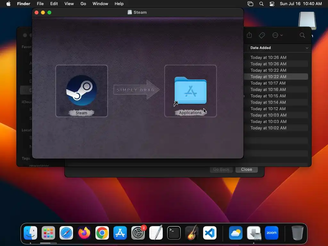The width and height of the screenshot is (328, 246).
Task: Select row dated Today at 10:14 AM
Action: coord(276,102)
